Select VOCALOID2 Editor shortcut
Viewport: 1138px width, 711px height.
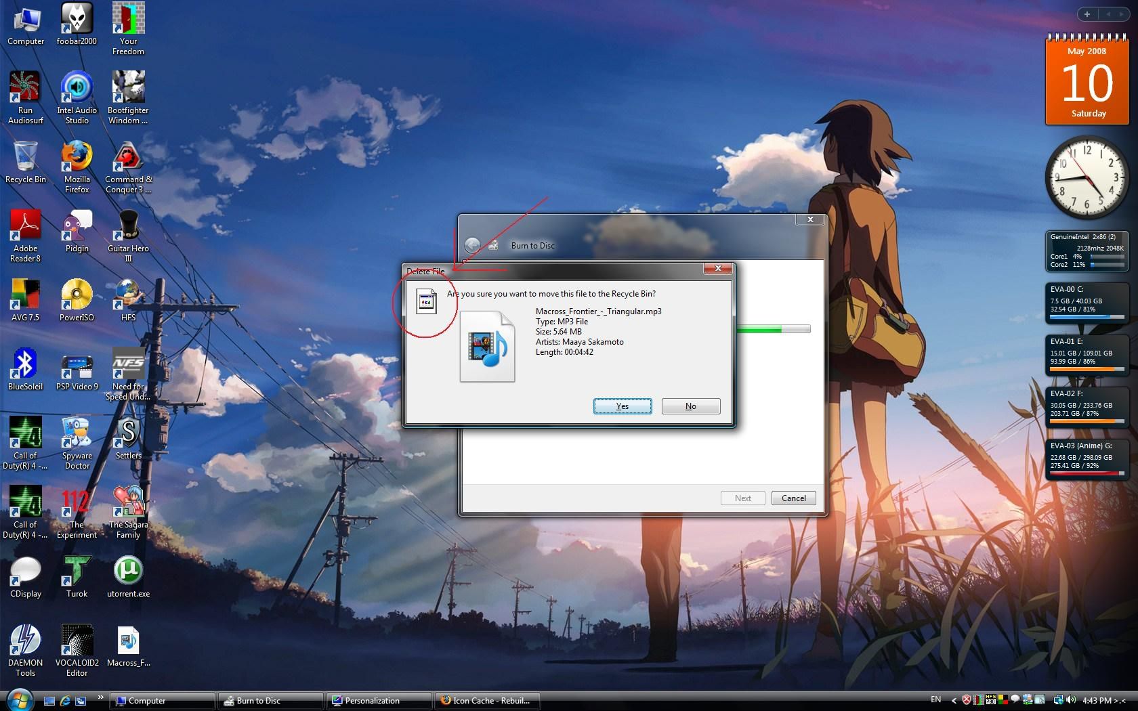(77, 651)
